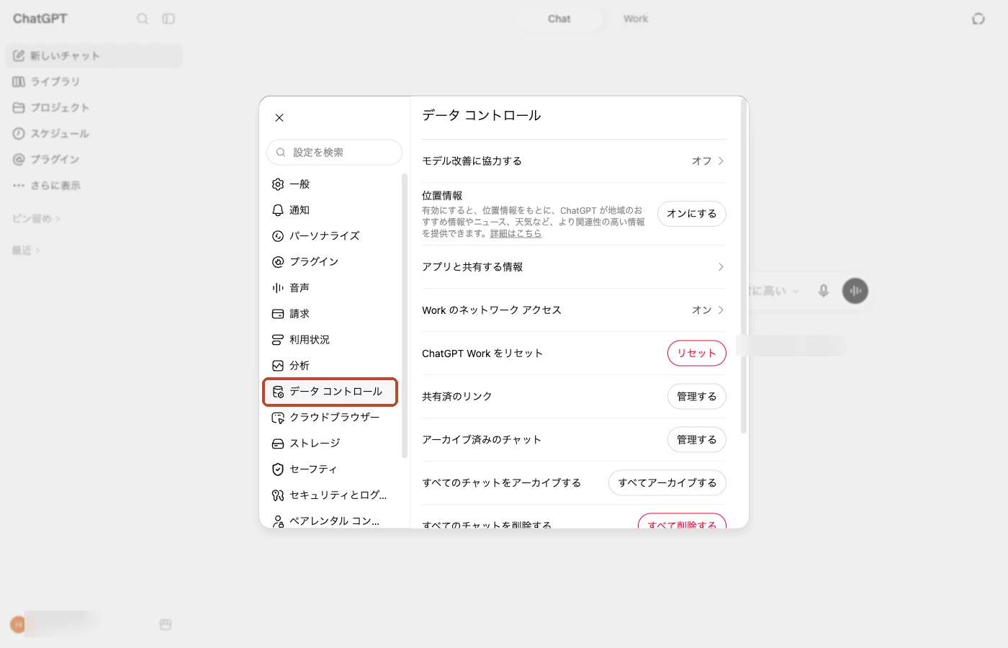
Task: Expand モデル改善に協力する chevron
Action: [x=721, y=161]
